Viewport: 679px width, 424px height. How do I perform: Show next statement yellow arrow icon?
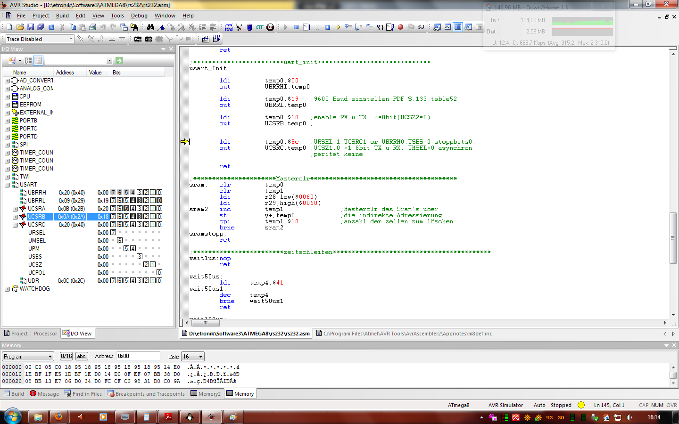click(x=338, y=27)
